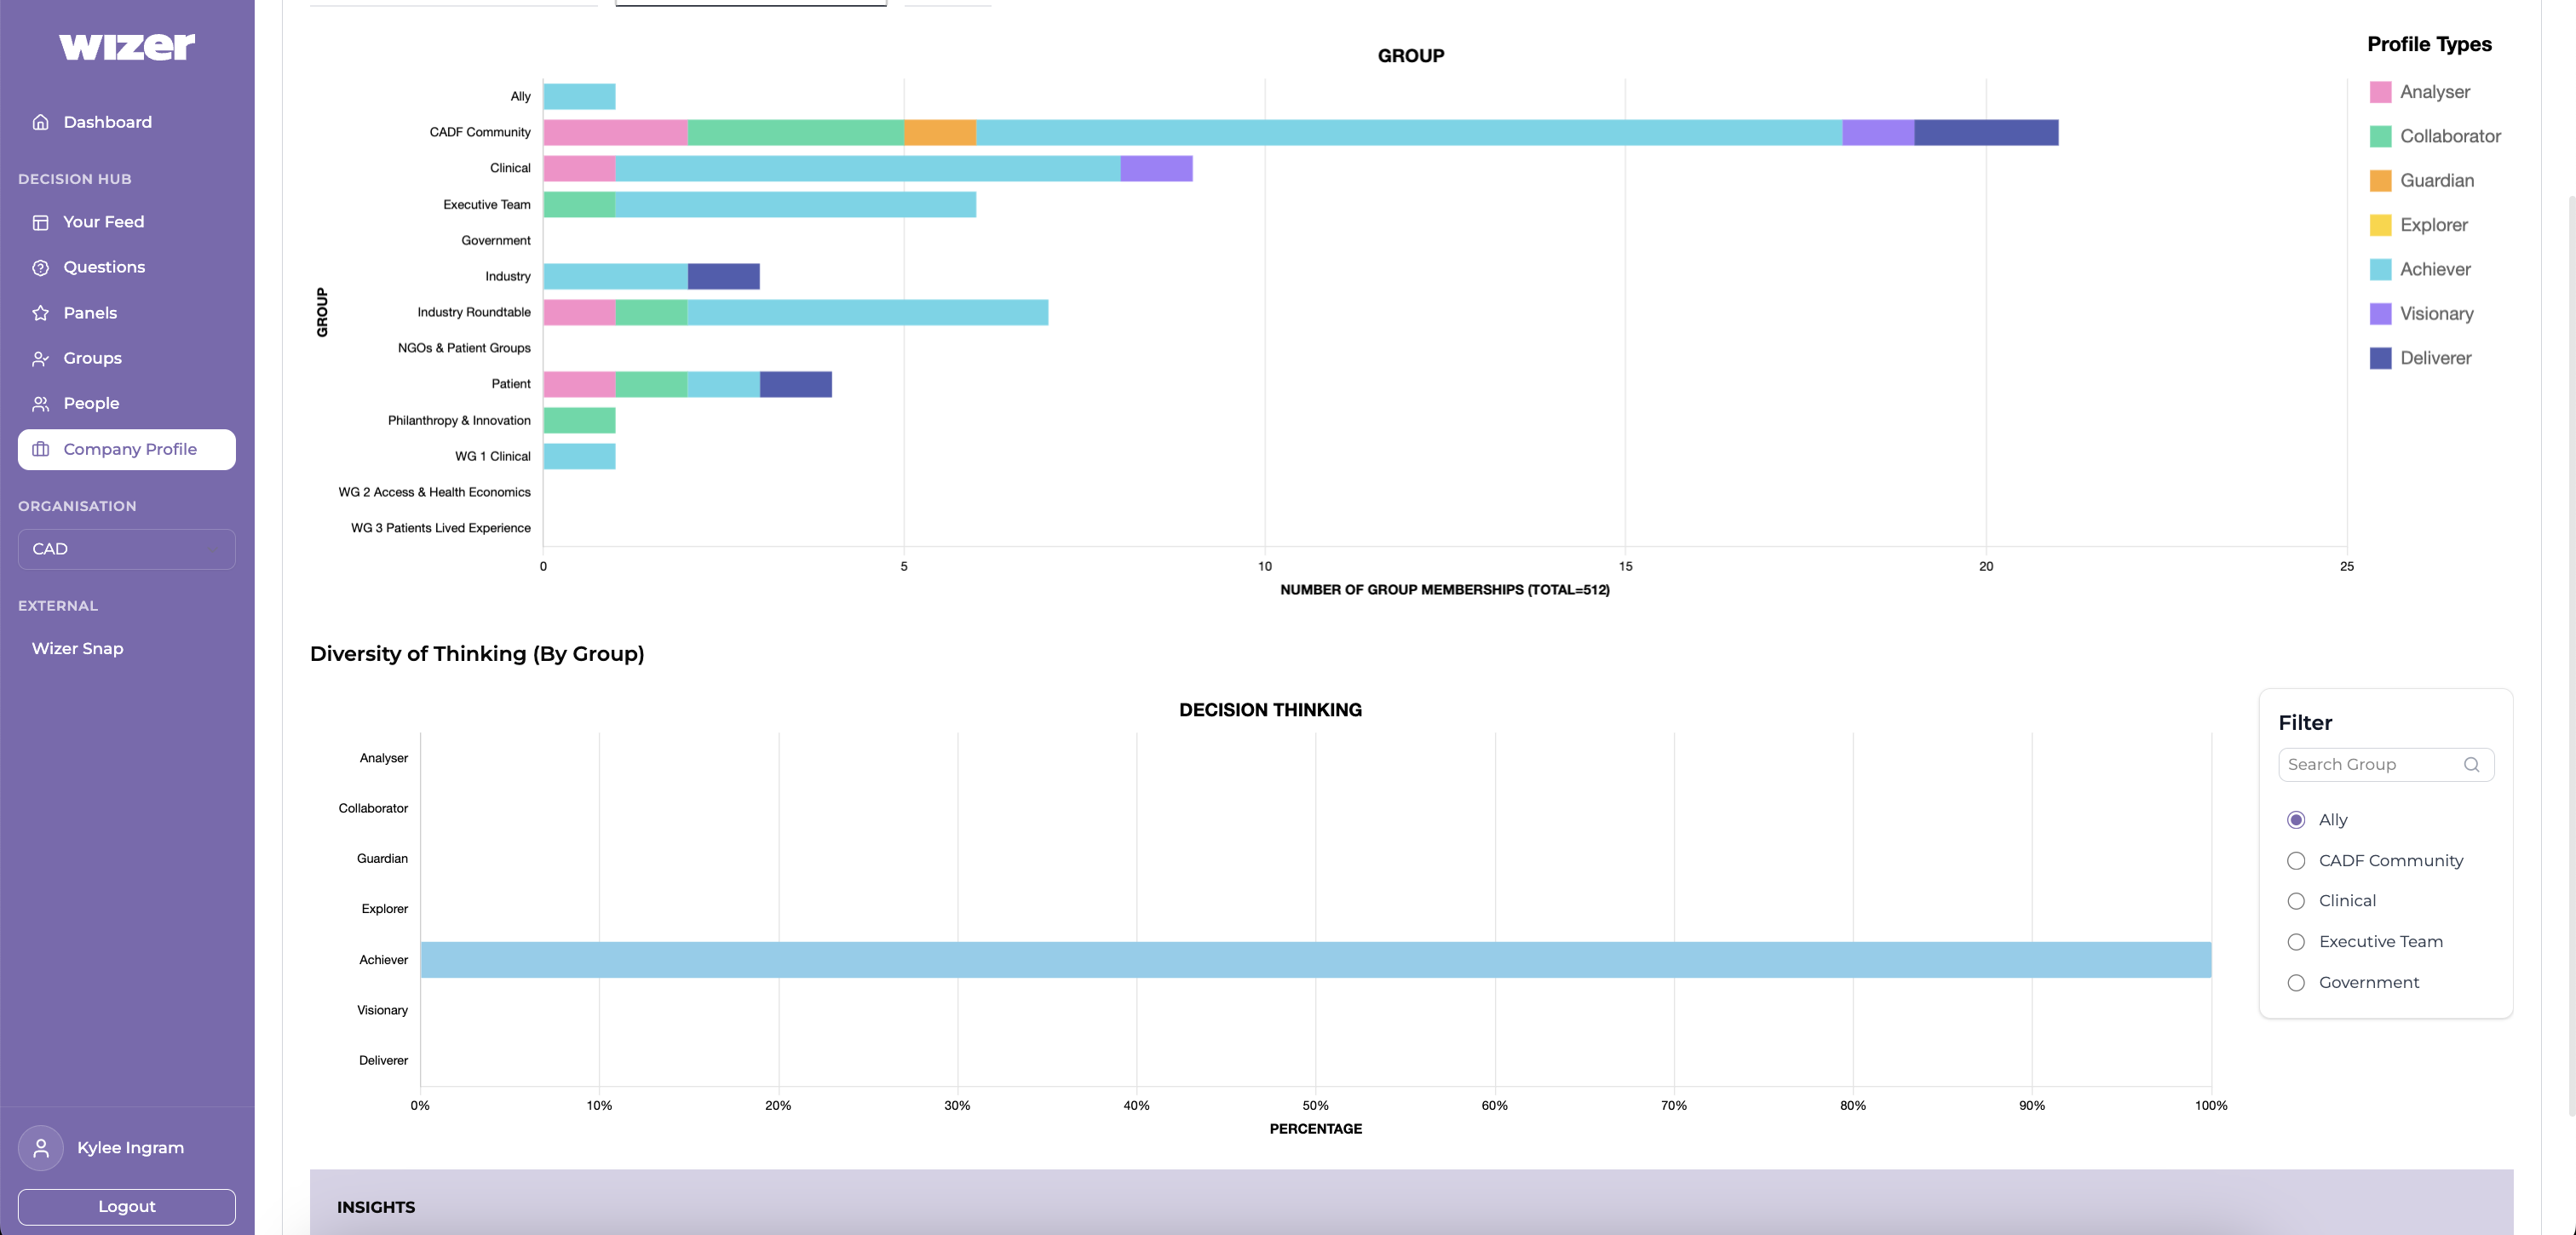Click Kylee Ingram's user avatar icon
2576x1235 pixels.
point(41,1147)
